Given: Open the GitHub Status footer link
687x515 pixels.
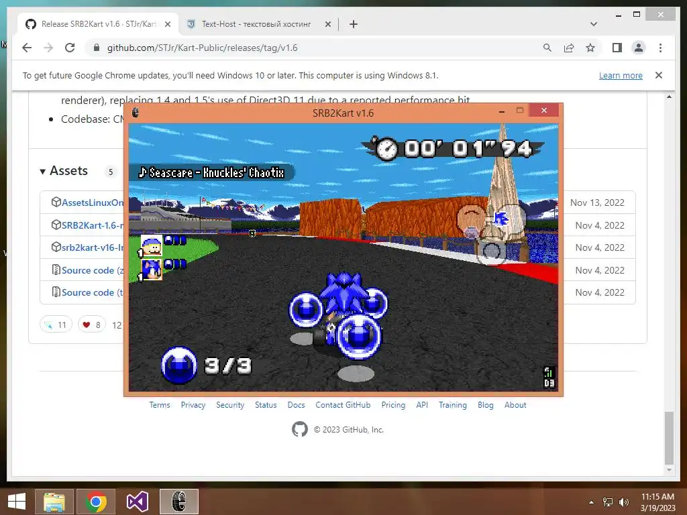Looking at the screenshot, I should (266, 405).
